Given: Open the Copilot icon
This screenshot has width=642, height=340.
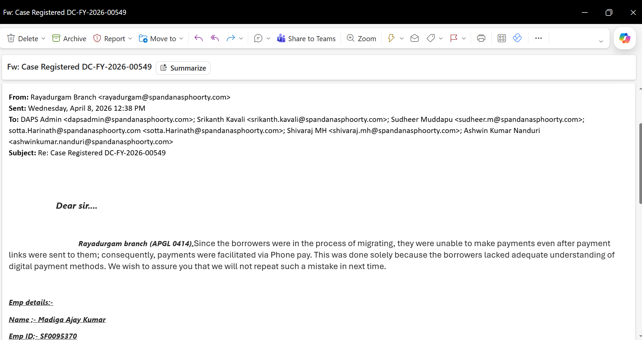Looking at the screenshot, I should pos(624,38).
